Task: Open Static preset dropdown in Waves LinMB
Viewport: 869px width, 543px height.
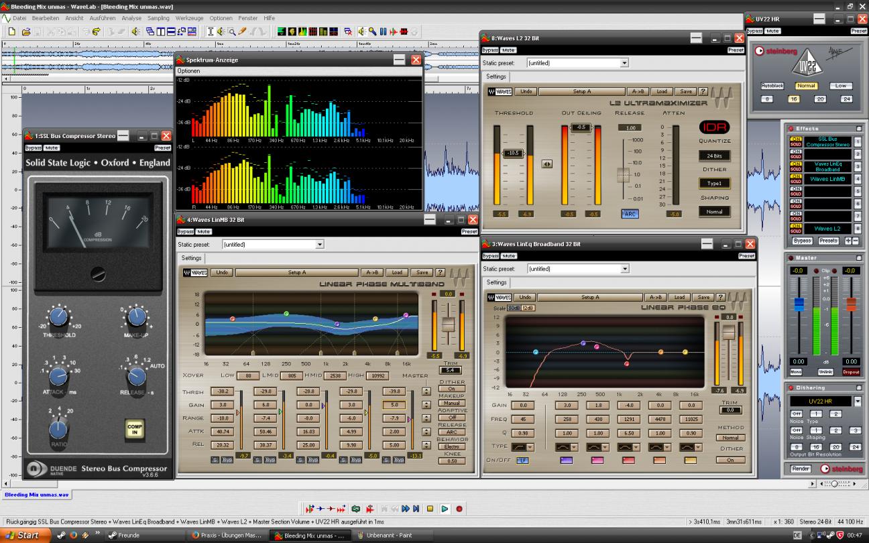Action: pyautogui.click(x=319, y=245)
